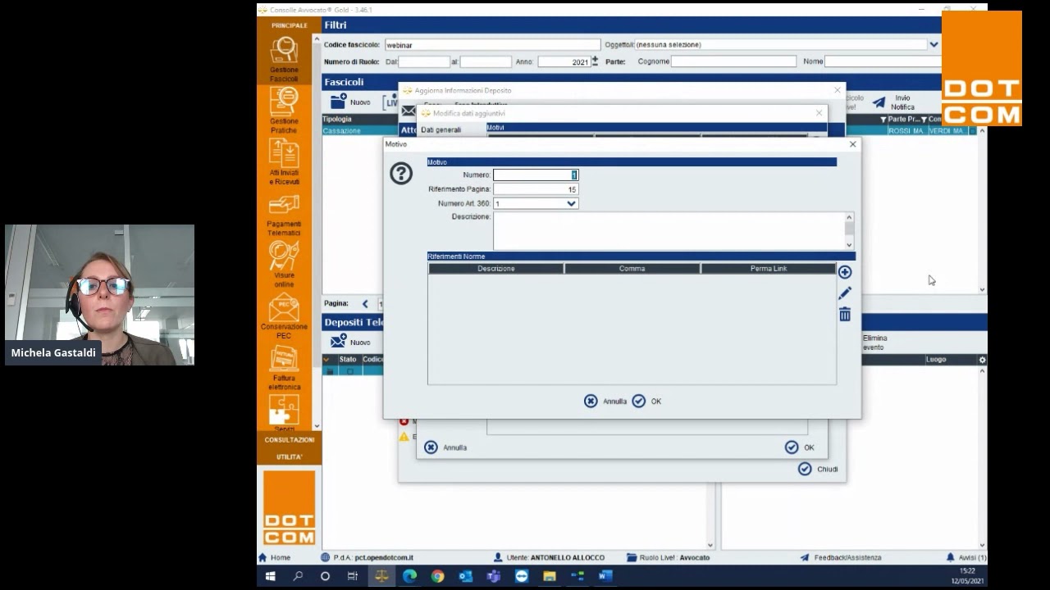Image resolution: width=1050 pixels, height=590 pixels.
Task: Click Descrizione column header in Riferimenti Norme
Action: pos(496,269)
